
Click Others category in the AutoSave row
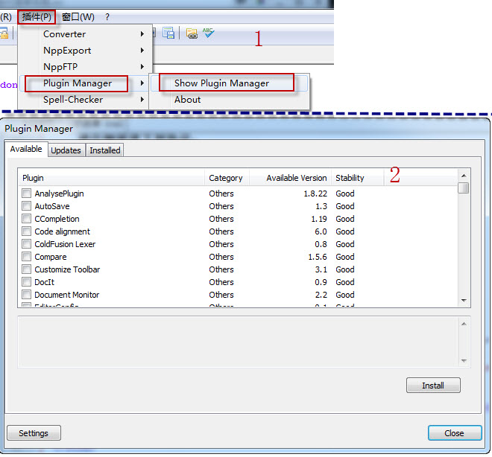(x=221, y=206)
